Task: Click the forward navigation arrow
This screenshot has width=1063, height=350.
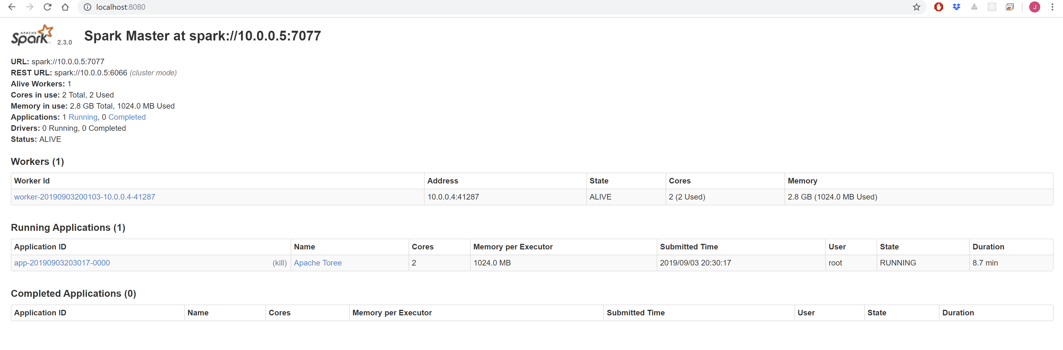Action: click(x=29, y=7)
